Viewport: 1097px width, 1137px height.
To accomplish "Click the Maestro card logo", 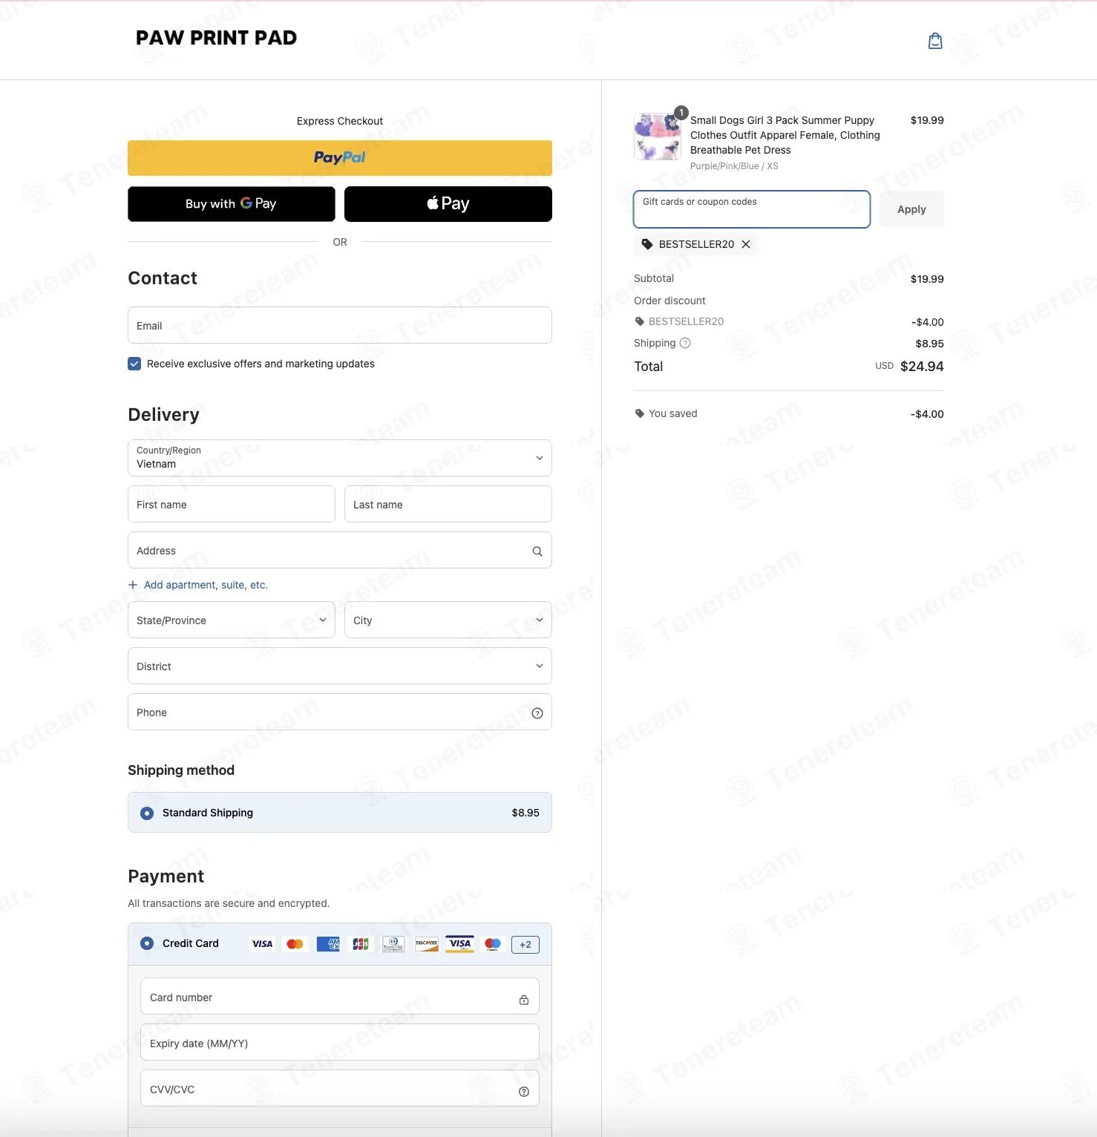I will (x=493, y=944).
